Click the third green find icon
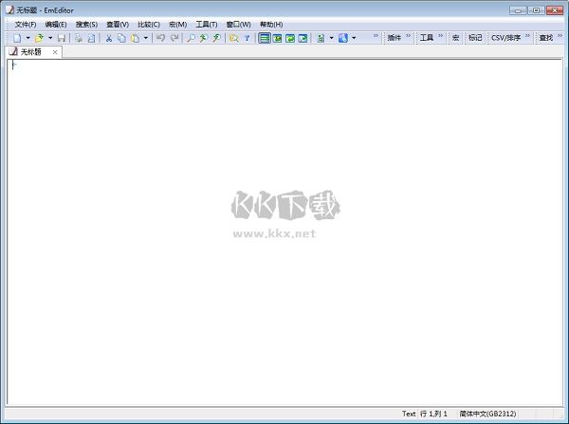 [216, 38]
